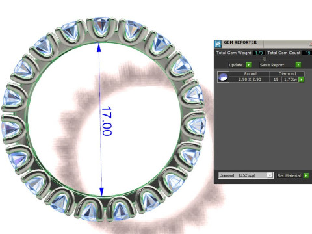Collapse the panel using the small circular expander

(x=265, y=59)
